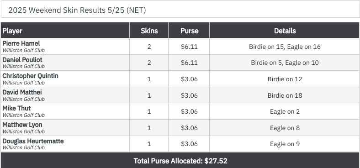Select the Purse column header

189,31
